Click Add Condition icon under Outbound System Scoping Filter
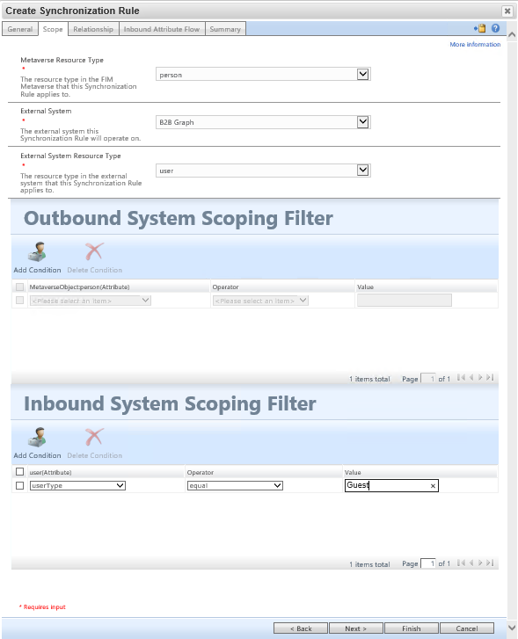This screenshot has height=639, width=518. pyautogui.click(x=37, y=251)
